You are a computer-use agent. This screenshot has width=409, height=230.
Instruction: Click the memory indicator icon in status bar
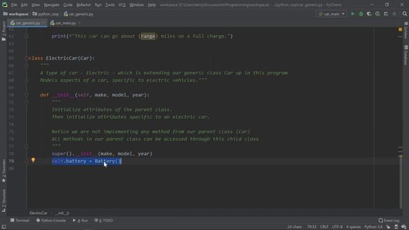coord(404,227)
